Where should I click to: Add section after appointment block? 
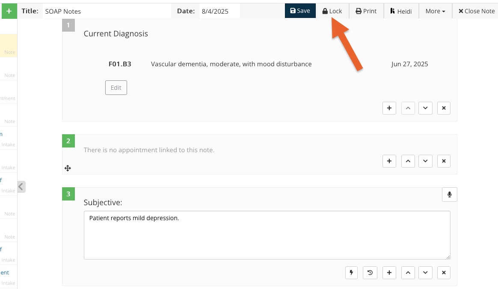(x=389, y=161)
